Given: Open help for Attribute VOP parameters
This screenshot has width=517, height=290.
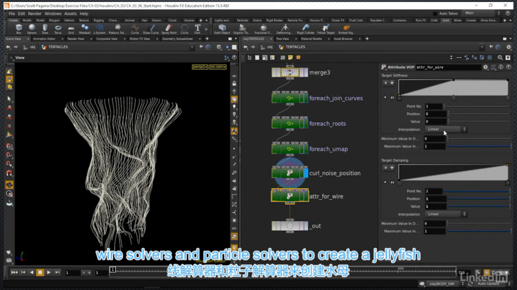Looking at the screenshot, I should (x=509, y=68).
